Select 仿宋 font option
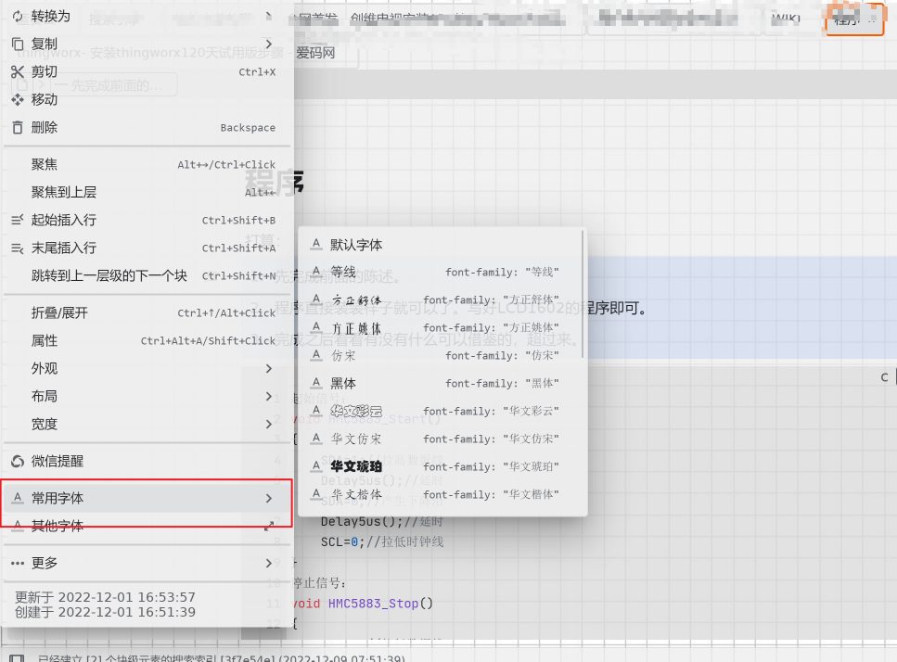 (x=440, y=356)
